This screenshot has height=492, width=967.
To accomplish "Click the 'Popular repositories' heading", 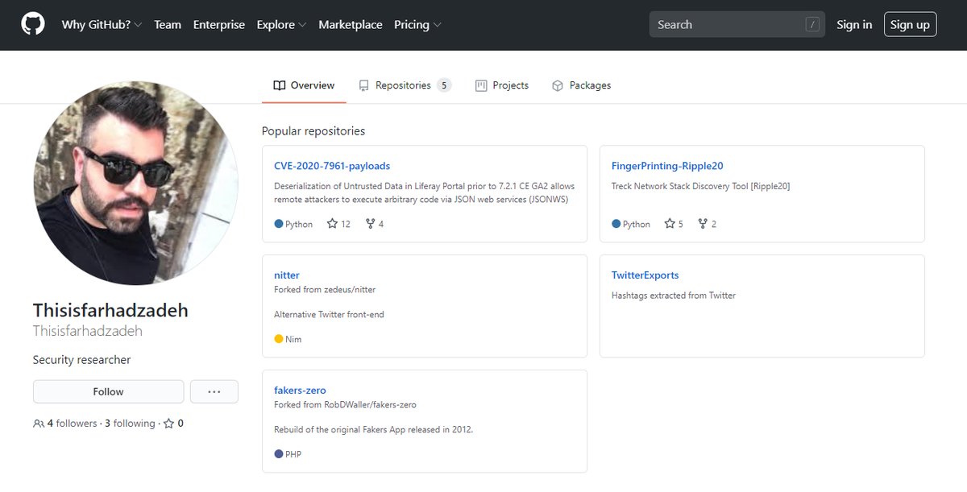I will pos(313,130).
